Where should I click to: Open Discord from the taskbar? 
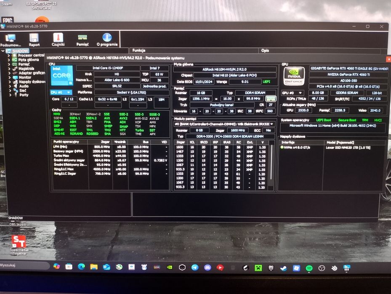[x=207, y=268]
